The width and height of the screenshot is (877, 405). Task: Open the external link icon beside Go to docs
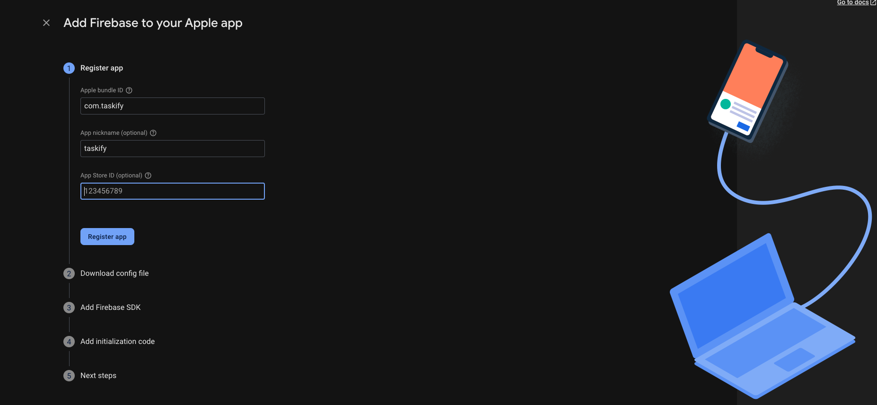point(873,2)
